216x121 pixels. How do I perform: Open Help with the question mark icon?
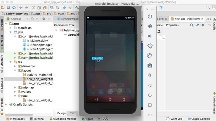[x=161, y=7]
